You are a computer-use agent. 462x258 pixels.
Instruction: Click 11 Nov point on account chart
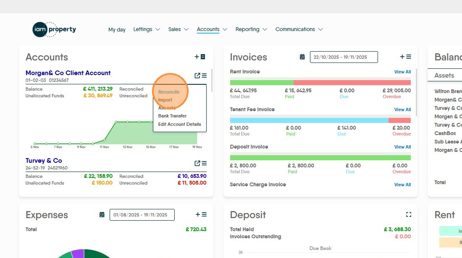(104, 140)
